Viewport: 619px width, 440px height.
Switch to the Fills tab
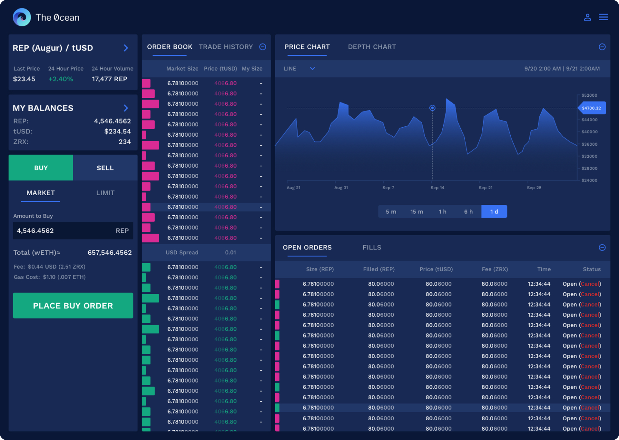point(372,247)
